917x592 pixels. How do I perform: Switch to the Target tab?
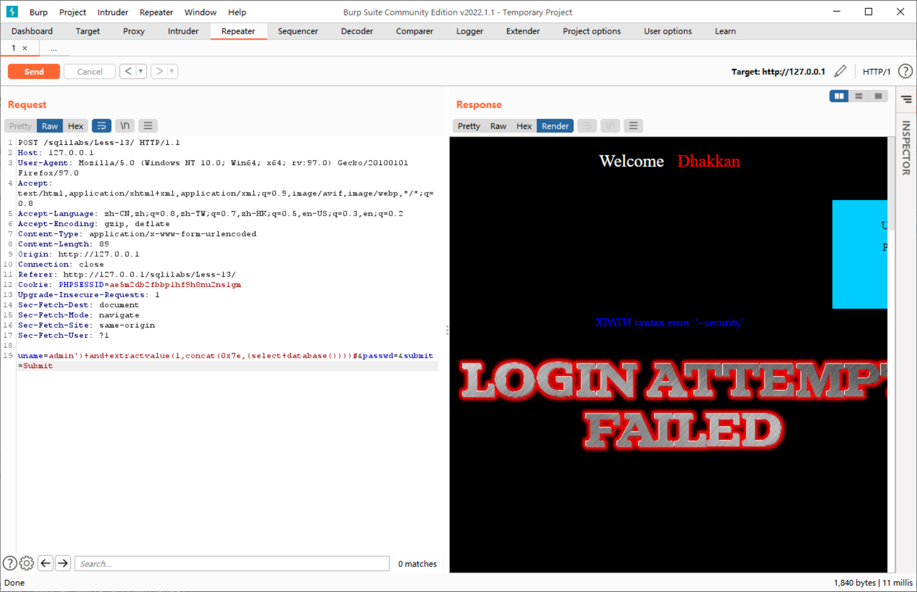[x=88, y=31]
